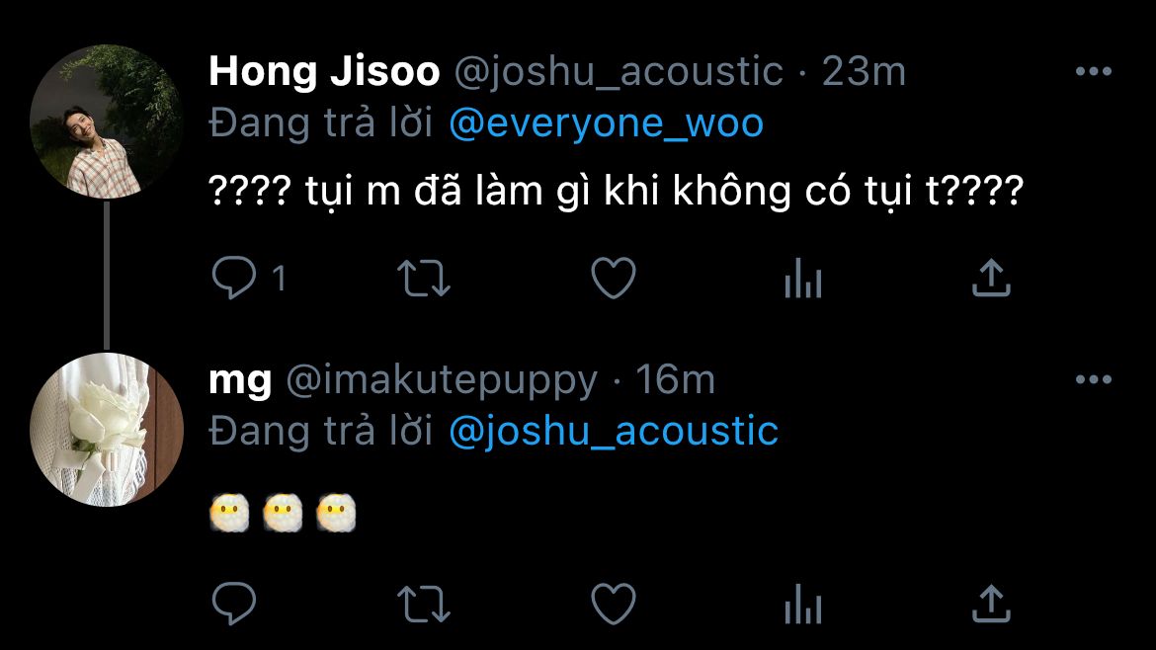Click the mg display name
1156x650 pixels.
point(240,381)
